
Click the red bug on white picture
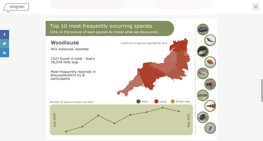tap(210, 106)
